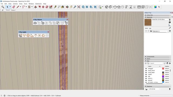Open the Window menu

[31, 4]
